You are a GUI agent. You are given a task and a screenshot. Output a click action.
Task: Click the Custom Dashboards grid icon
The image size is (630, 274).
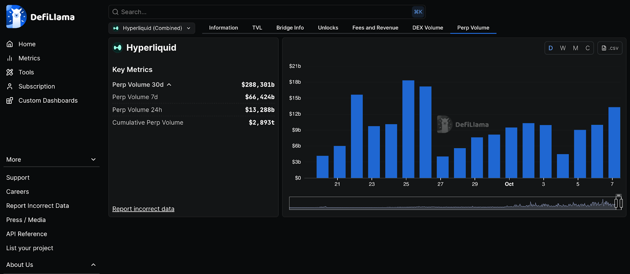click(x=10, y=100)
